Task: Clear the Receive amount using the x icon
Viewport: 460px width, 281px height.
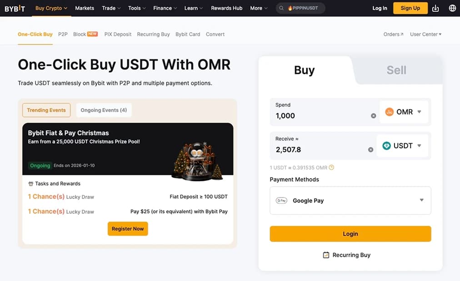Action: pyautogui.click(x=370, y=150)
